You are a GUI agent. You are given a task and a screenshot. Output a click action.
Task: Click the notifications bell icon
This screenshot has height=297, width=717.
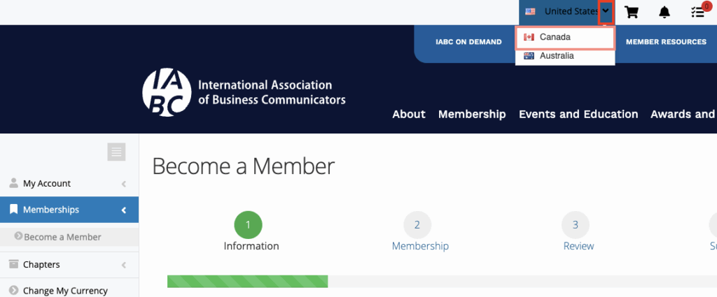(x=664, y=12)
